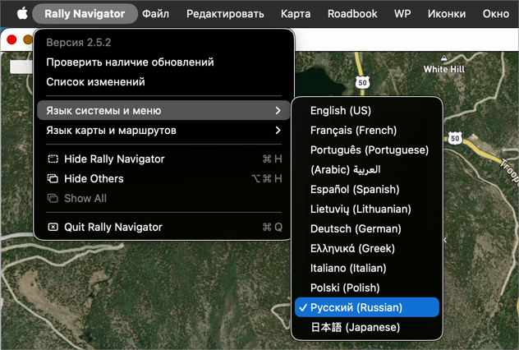Screen dimensions: 519x350
Task: Select Hide Others
Action: [x=163, y=178]
